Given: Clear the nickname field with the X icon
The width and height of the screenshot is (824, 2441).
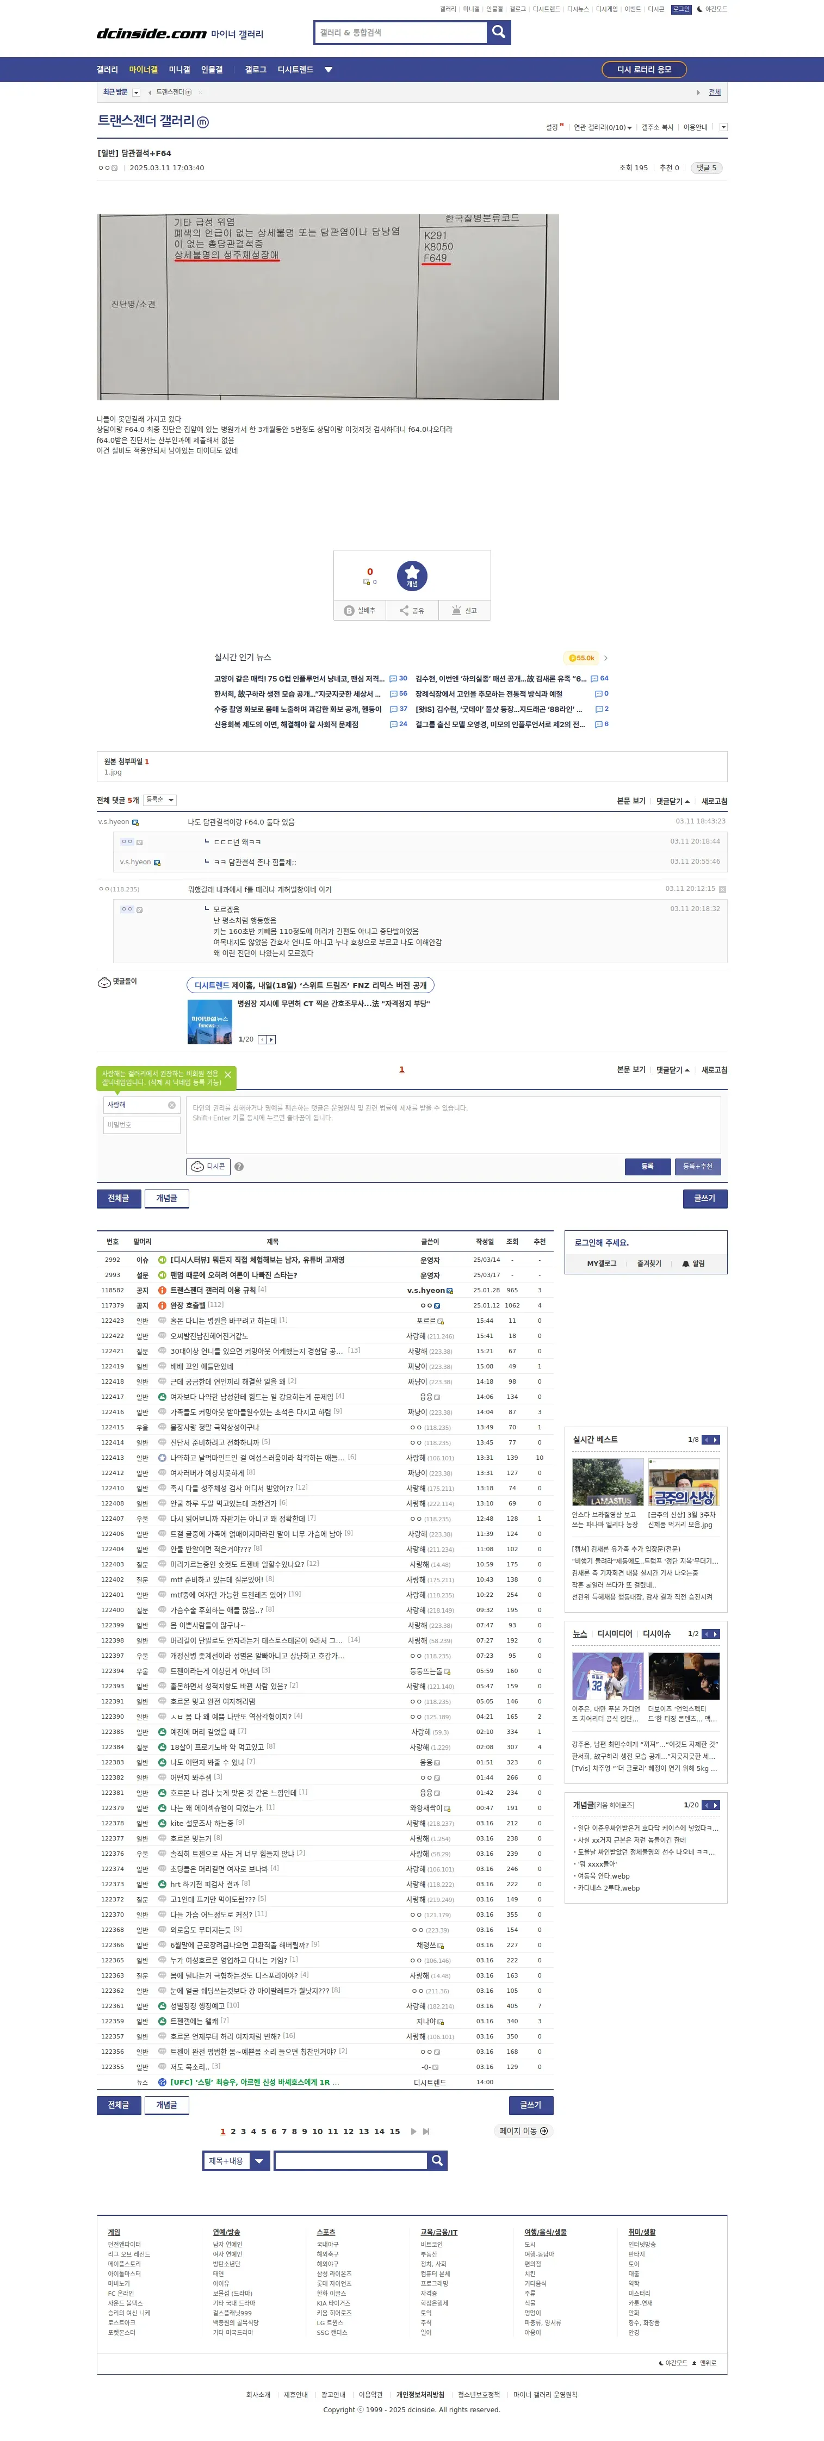Looking at the screenshot, I should (171, 1105).
